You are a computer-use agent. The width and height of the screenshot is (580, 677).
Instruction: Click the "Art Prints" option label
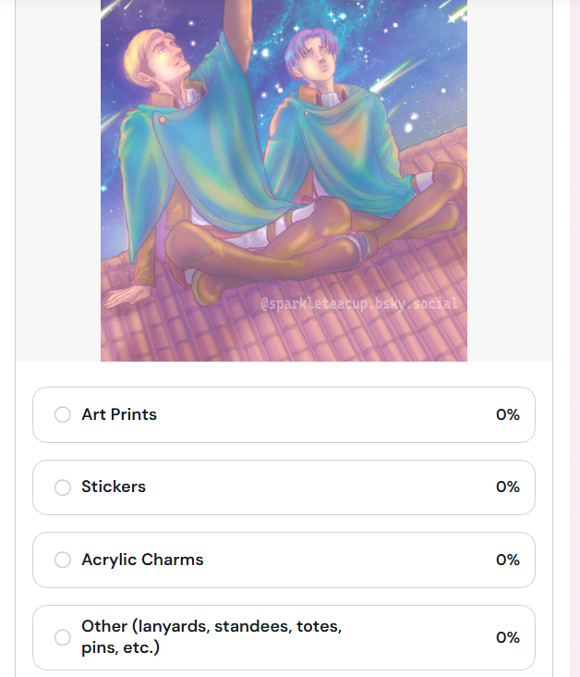pos(119,414)
